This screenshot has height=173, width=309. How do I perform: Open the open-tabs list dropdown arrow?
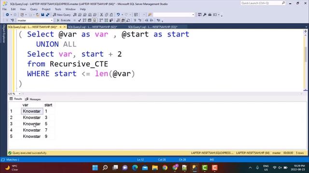click(306, 27)
